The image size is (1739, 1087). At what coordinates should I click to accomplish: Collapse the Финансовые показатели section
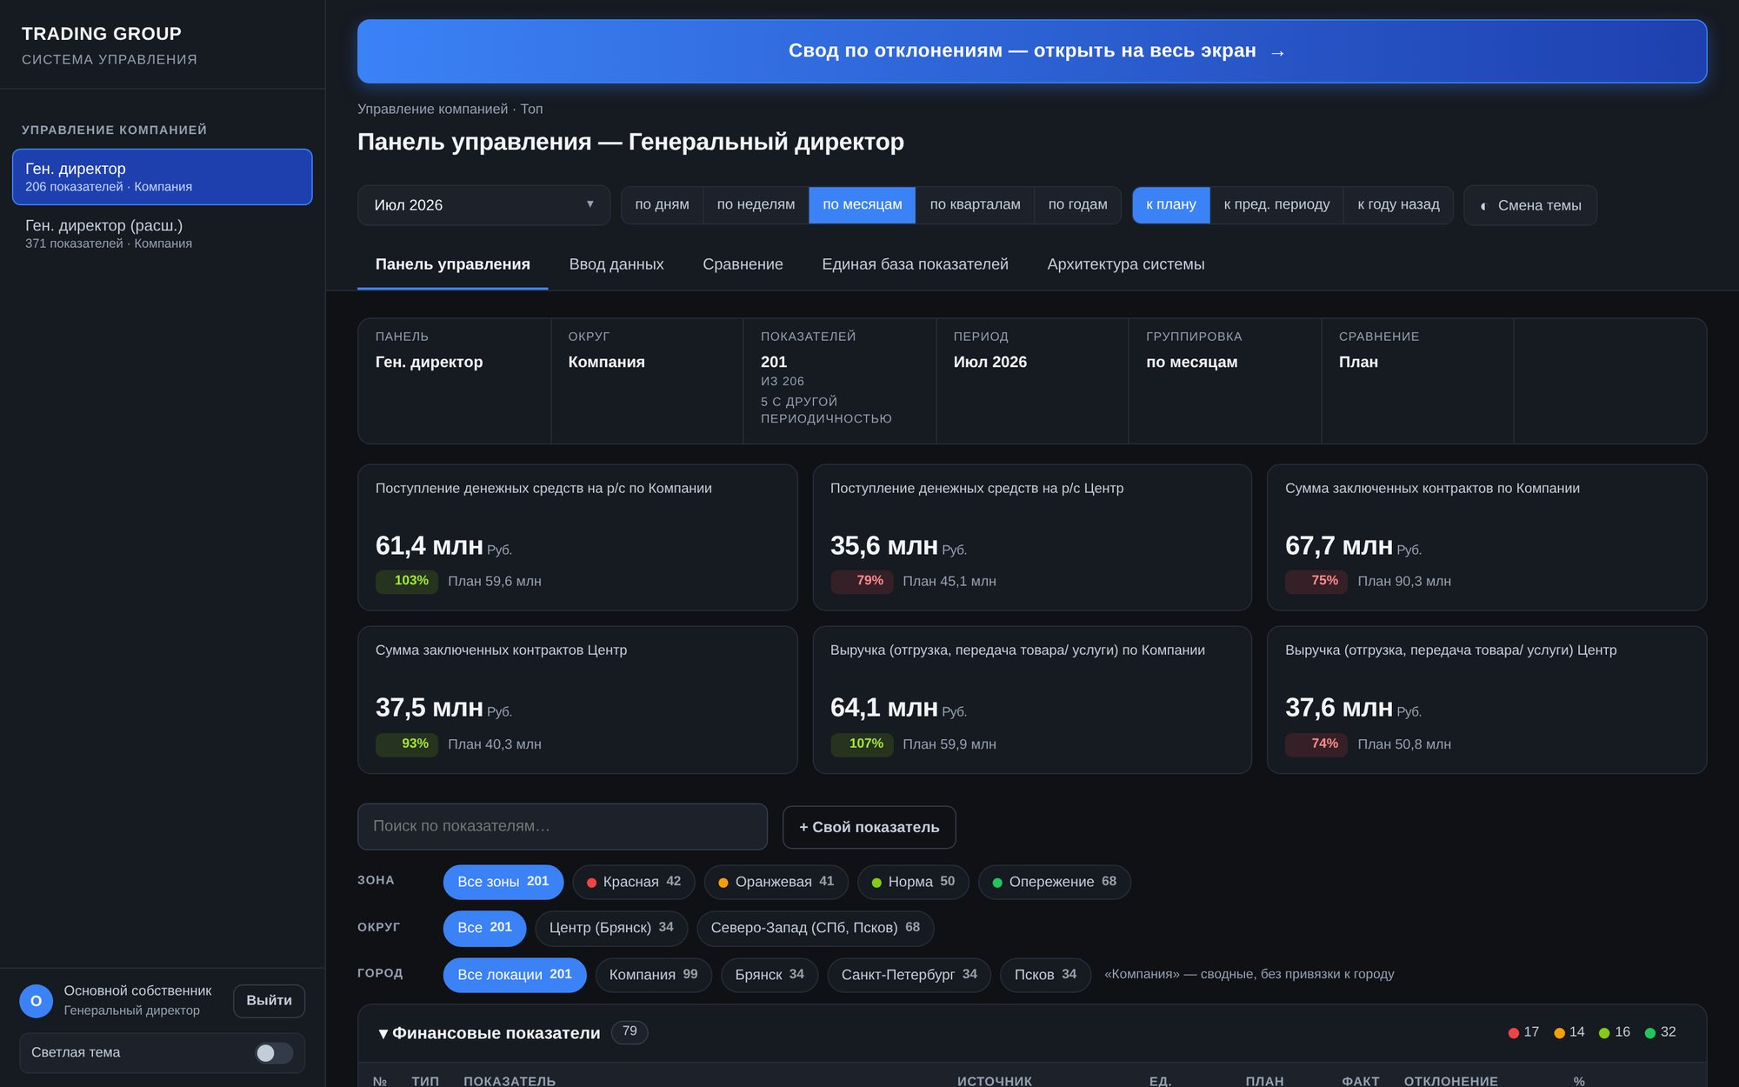(x=490, y=1033)
